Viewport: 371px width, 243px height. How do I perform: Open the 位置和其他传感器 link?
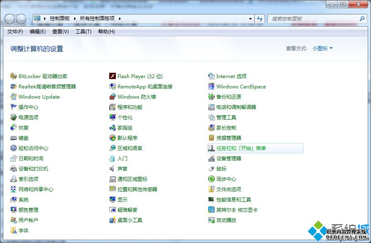(x=137, y=189)
